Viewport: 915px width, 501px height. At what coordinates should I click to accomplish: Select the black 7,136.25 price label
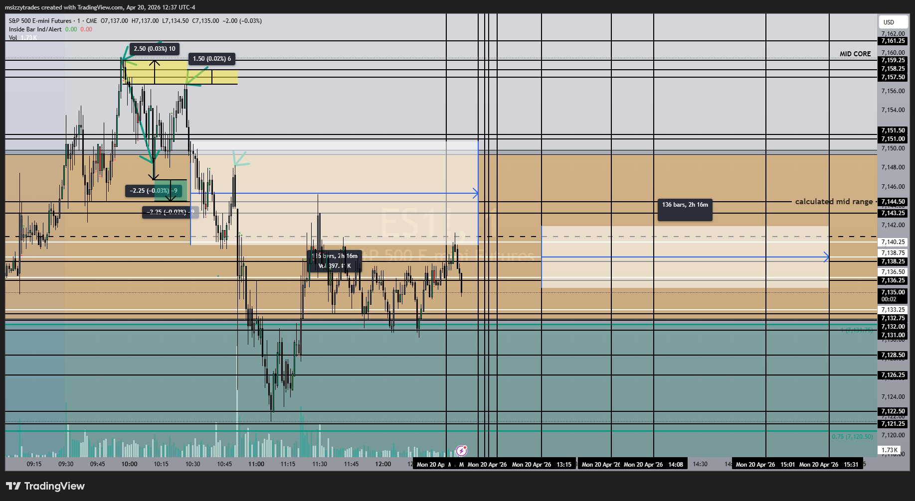tap(893, 280)
